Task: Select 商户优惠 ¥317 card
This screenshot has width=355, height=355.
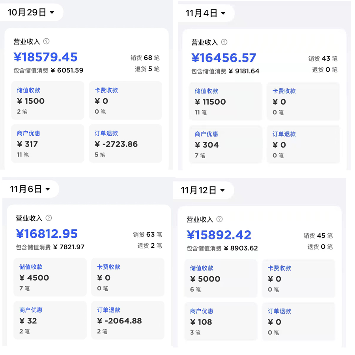Action: point(48,144)
